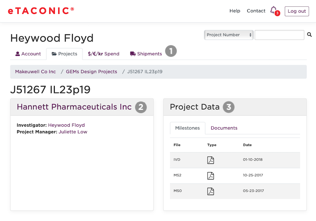Click the project search text field
This screenshot has width=316, height=221.
point(279,35)
